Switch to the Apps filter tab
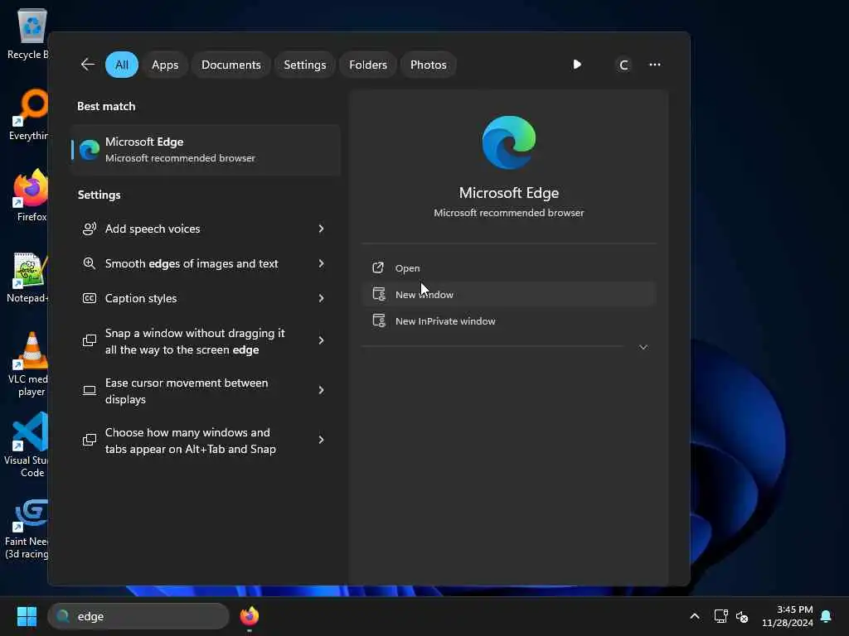 pos(165,65)
